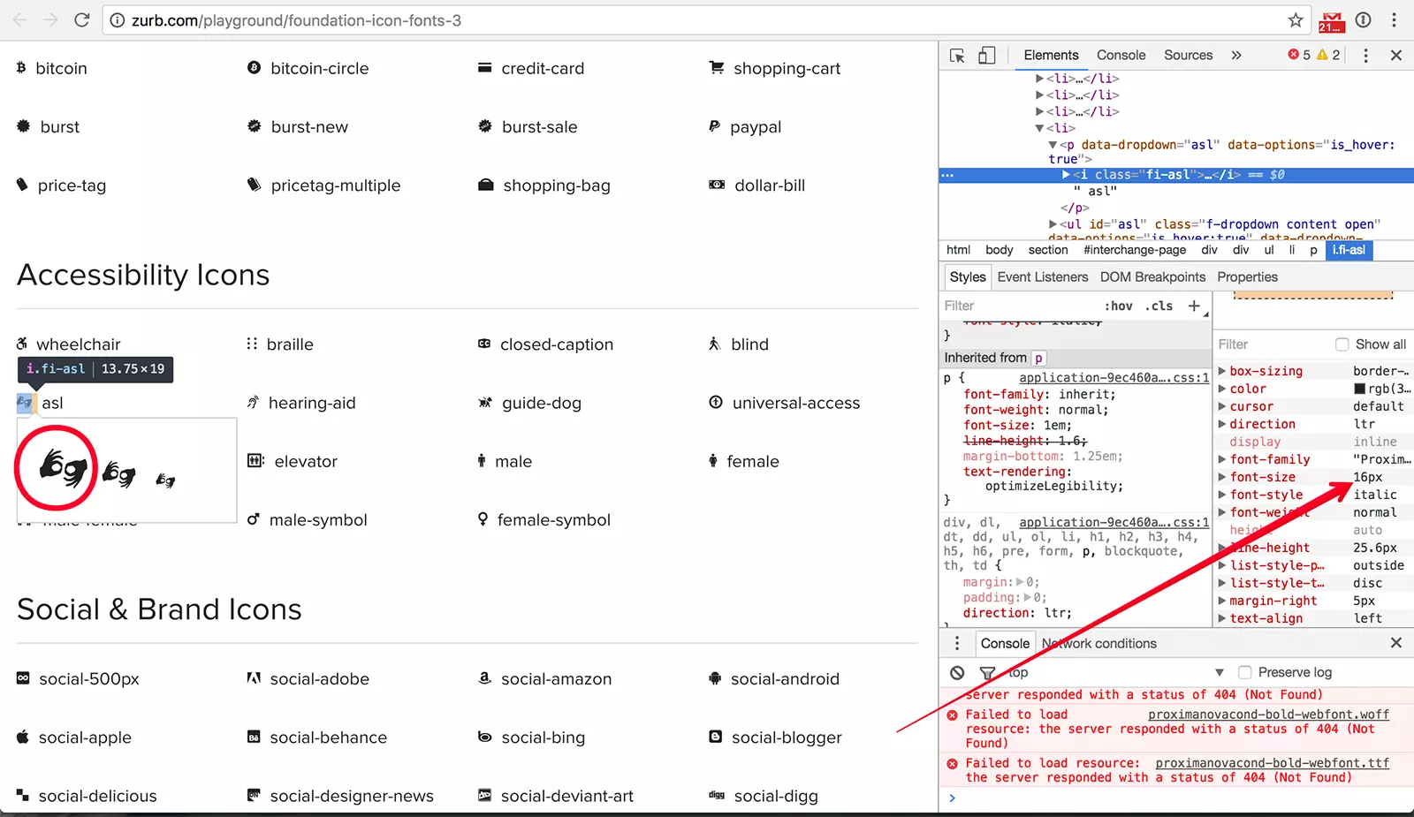This screenshot has width=1414, height=817.
Task: Open the Network conditions drawer tab
Action: [x=1099, y=643]
